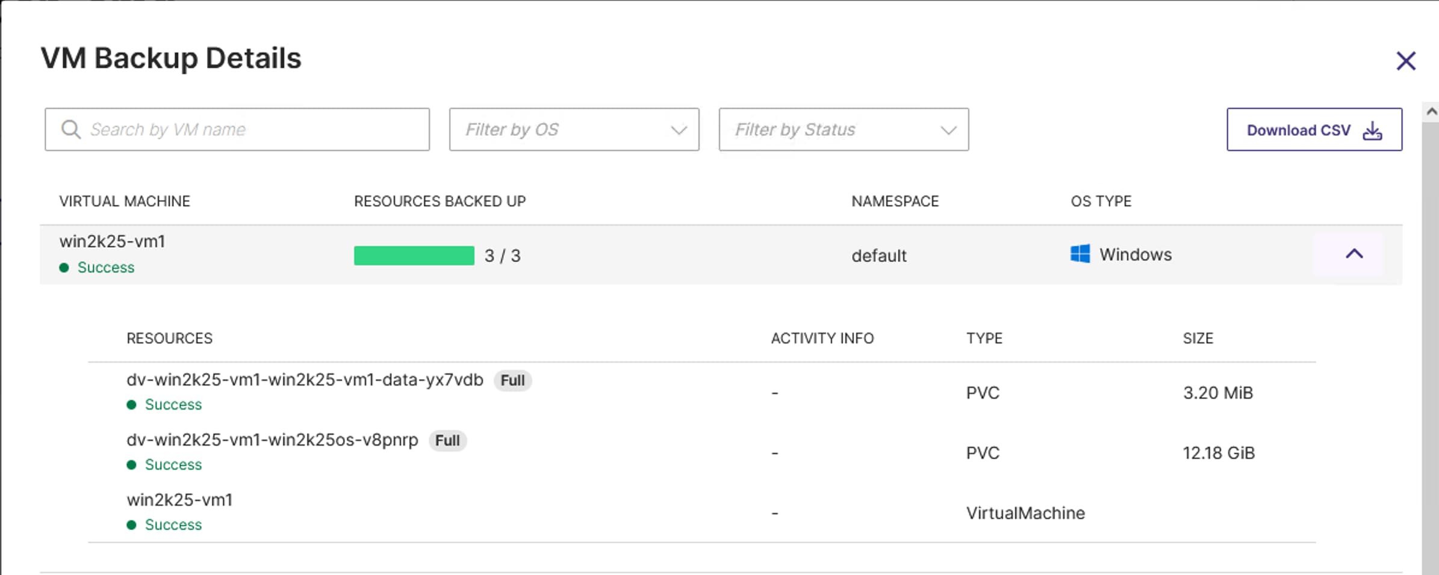
Task: Click Full badge next to win2k25os-v8pnrp
Action: coord(447,441)
